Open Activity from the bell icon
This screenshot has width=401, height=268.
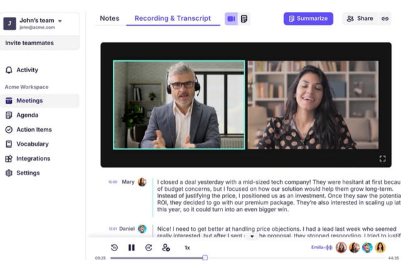[x=9, y=70]
